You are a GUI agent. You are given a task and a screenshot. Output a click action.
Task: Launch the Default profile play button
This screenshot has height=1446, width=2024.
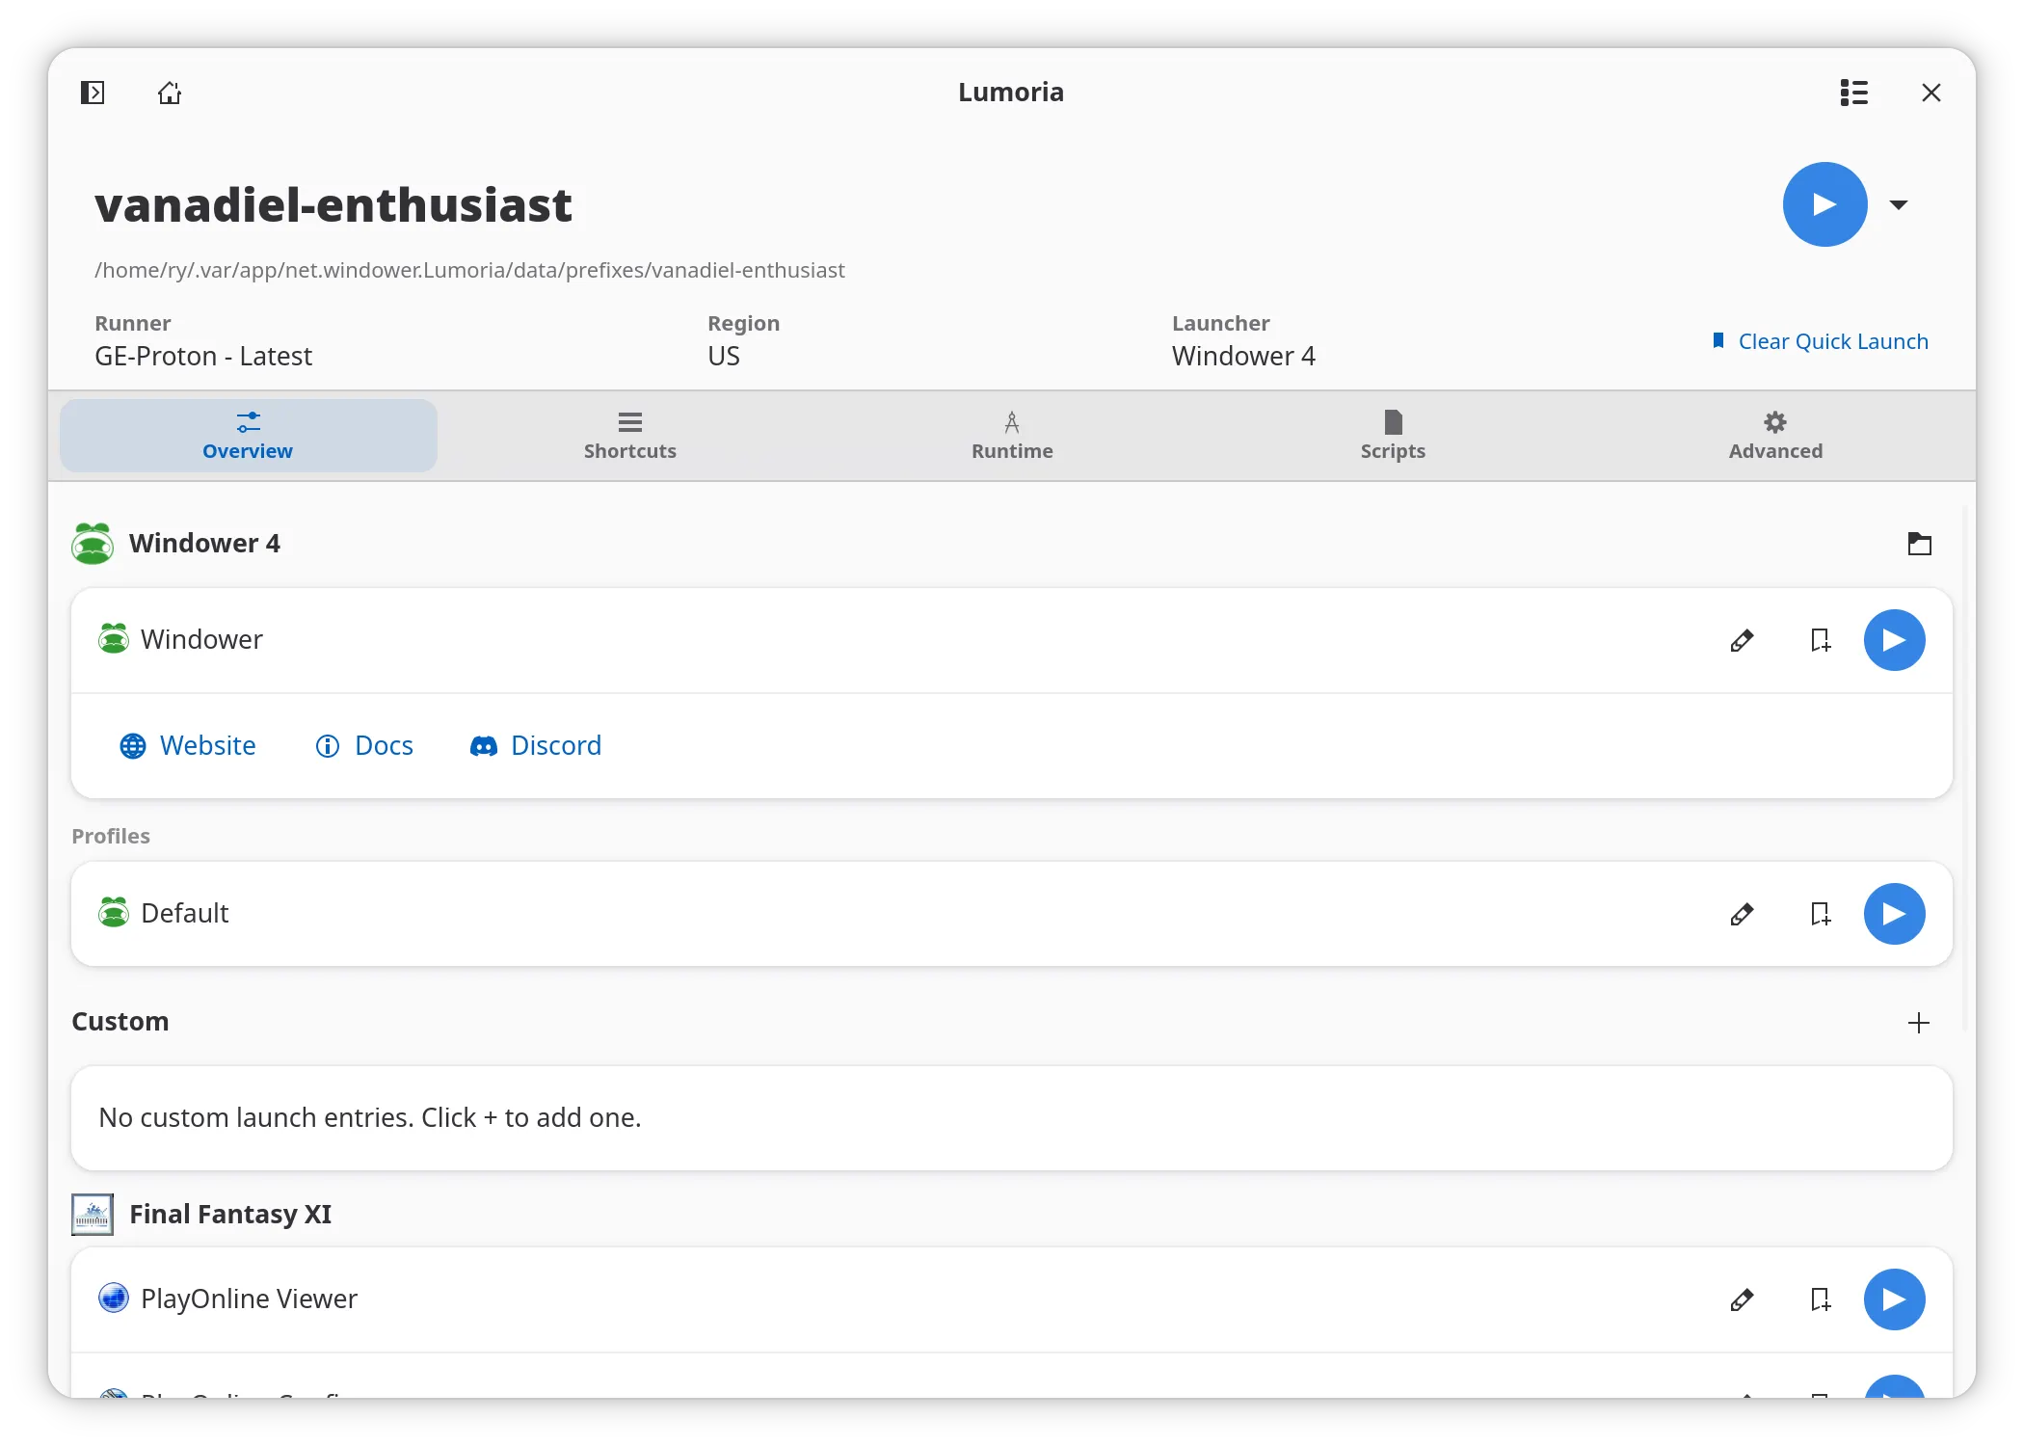(1894, 914)
